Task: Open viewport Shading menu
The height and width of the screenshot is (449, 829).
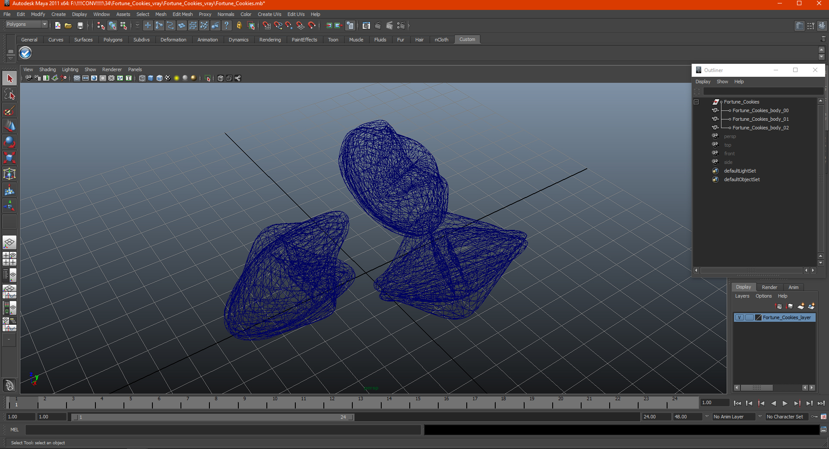Action: click(47, 69)
